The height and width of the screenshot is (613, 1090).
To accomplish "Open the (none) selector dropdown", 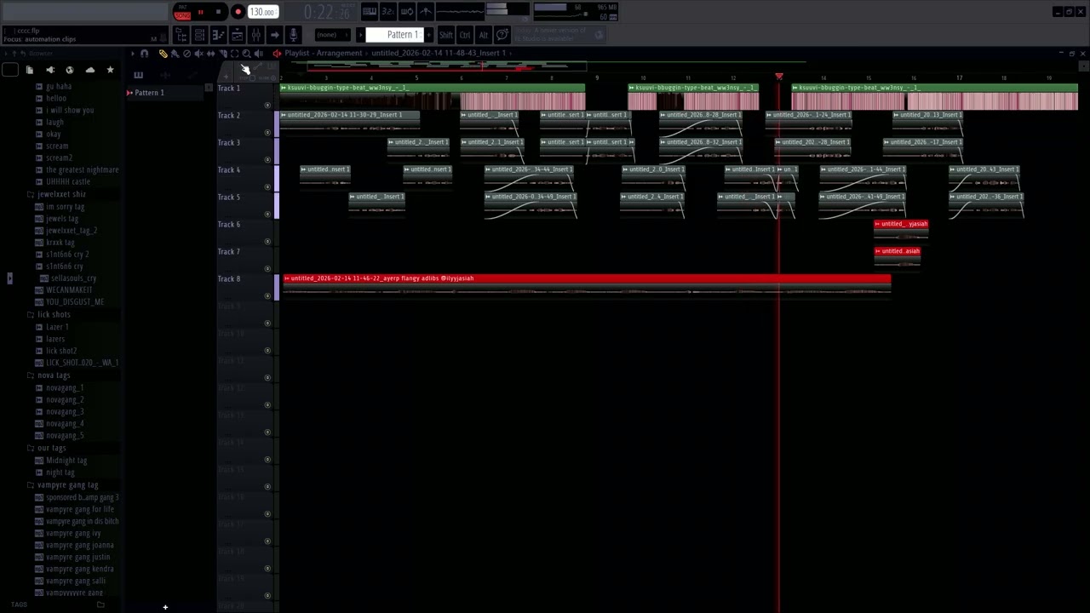I will coord(333,35).
